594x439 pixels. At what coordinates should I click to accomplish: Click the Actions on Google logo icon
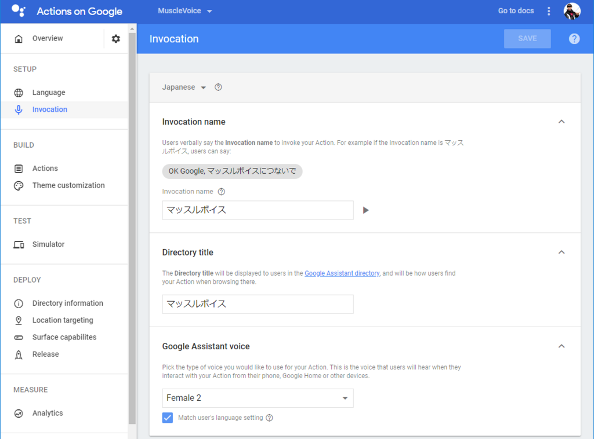[18, 10]
